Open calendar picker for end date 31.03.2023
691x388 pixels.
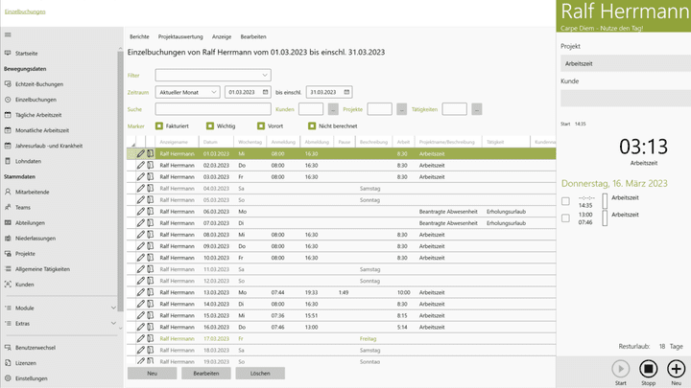346,92
